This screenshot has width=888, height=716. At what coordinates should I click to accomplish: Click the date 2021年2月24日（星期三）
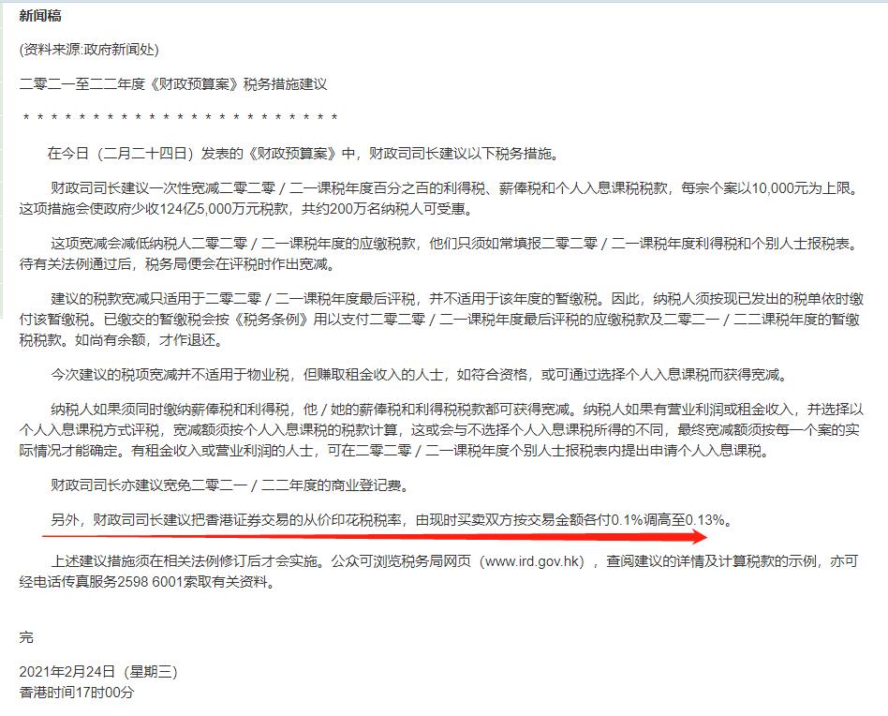[98, 672]
